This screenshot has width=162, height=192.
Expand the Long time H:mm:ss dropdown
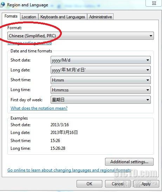[x=101, y=90]
